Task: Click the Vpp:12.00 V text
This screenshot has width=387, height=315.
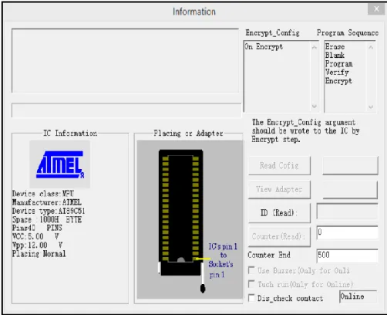Action: coord(37,245)
